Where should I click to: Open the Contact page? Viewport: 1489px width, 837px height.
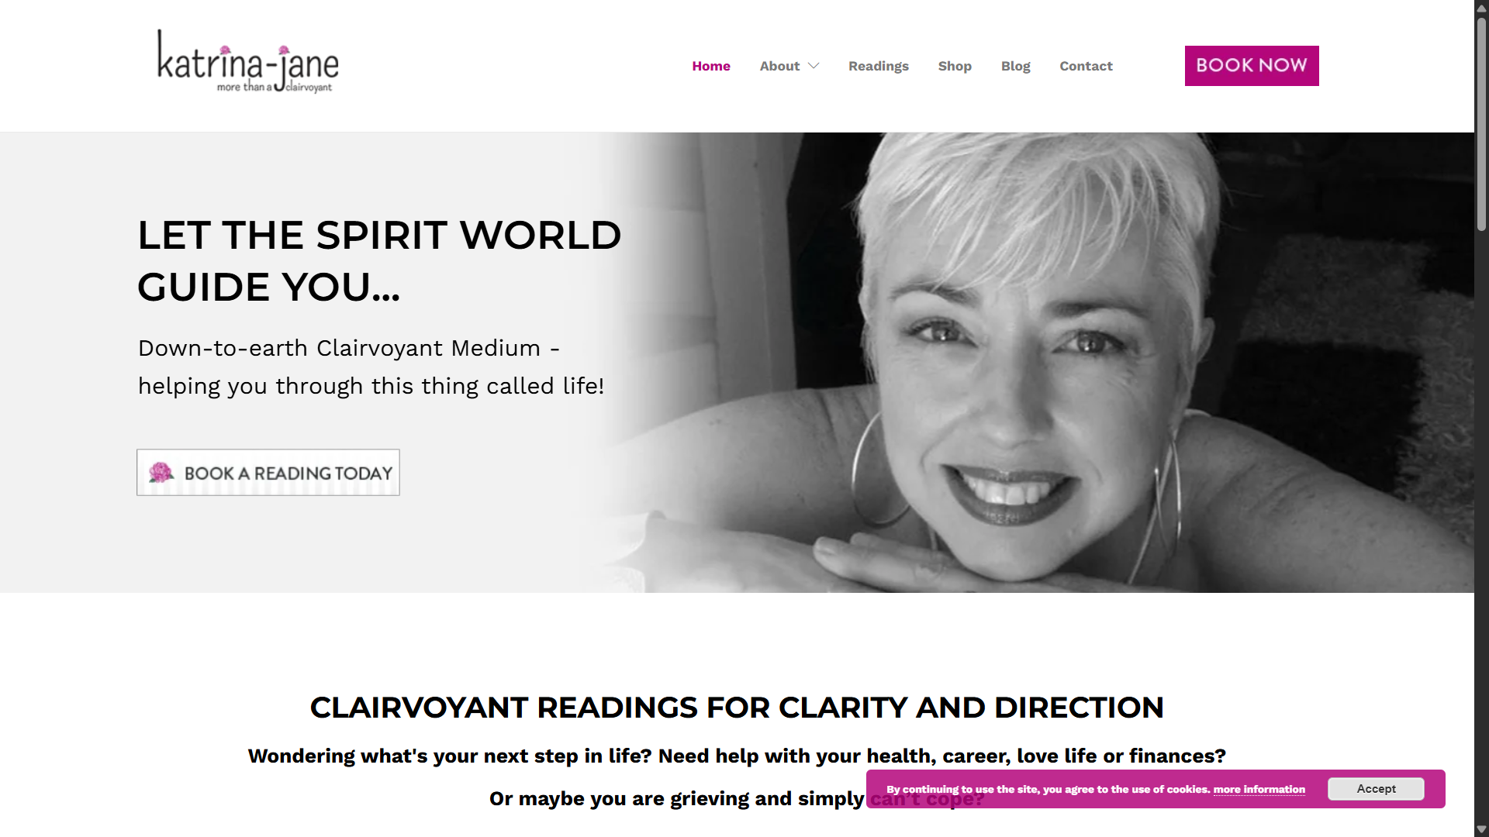[x=1086, y=67]
